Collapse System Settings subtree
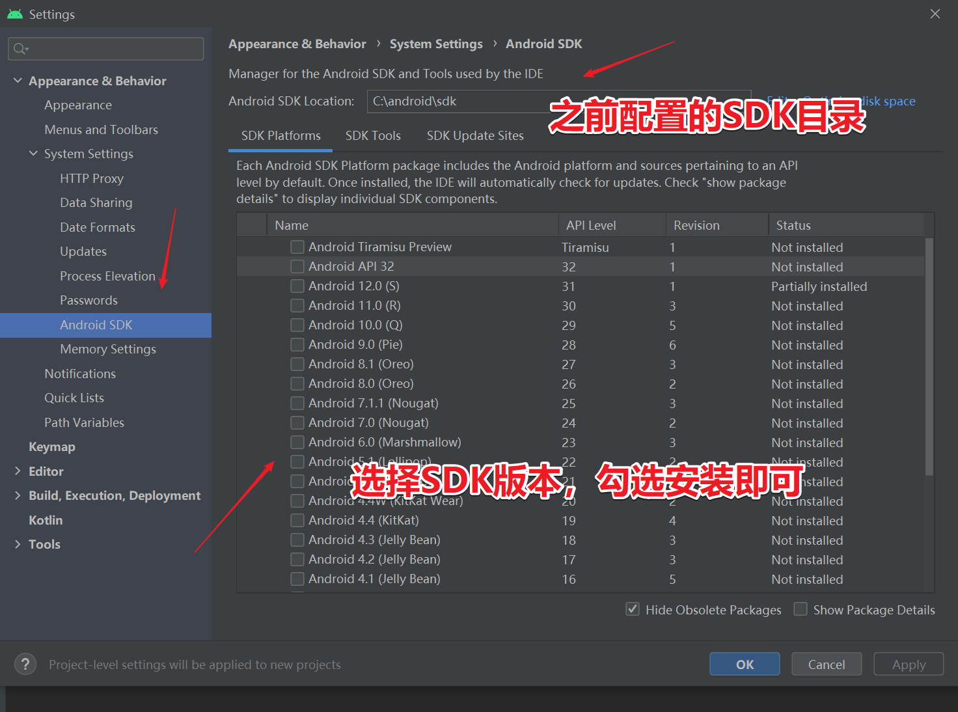 click(x=33, y=154)
